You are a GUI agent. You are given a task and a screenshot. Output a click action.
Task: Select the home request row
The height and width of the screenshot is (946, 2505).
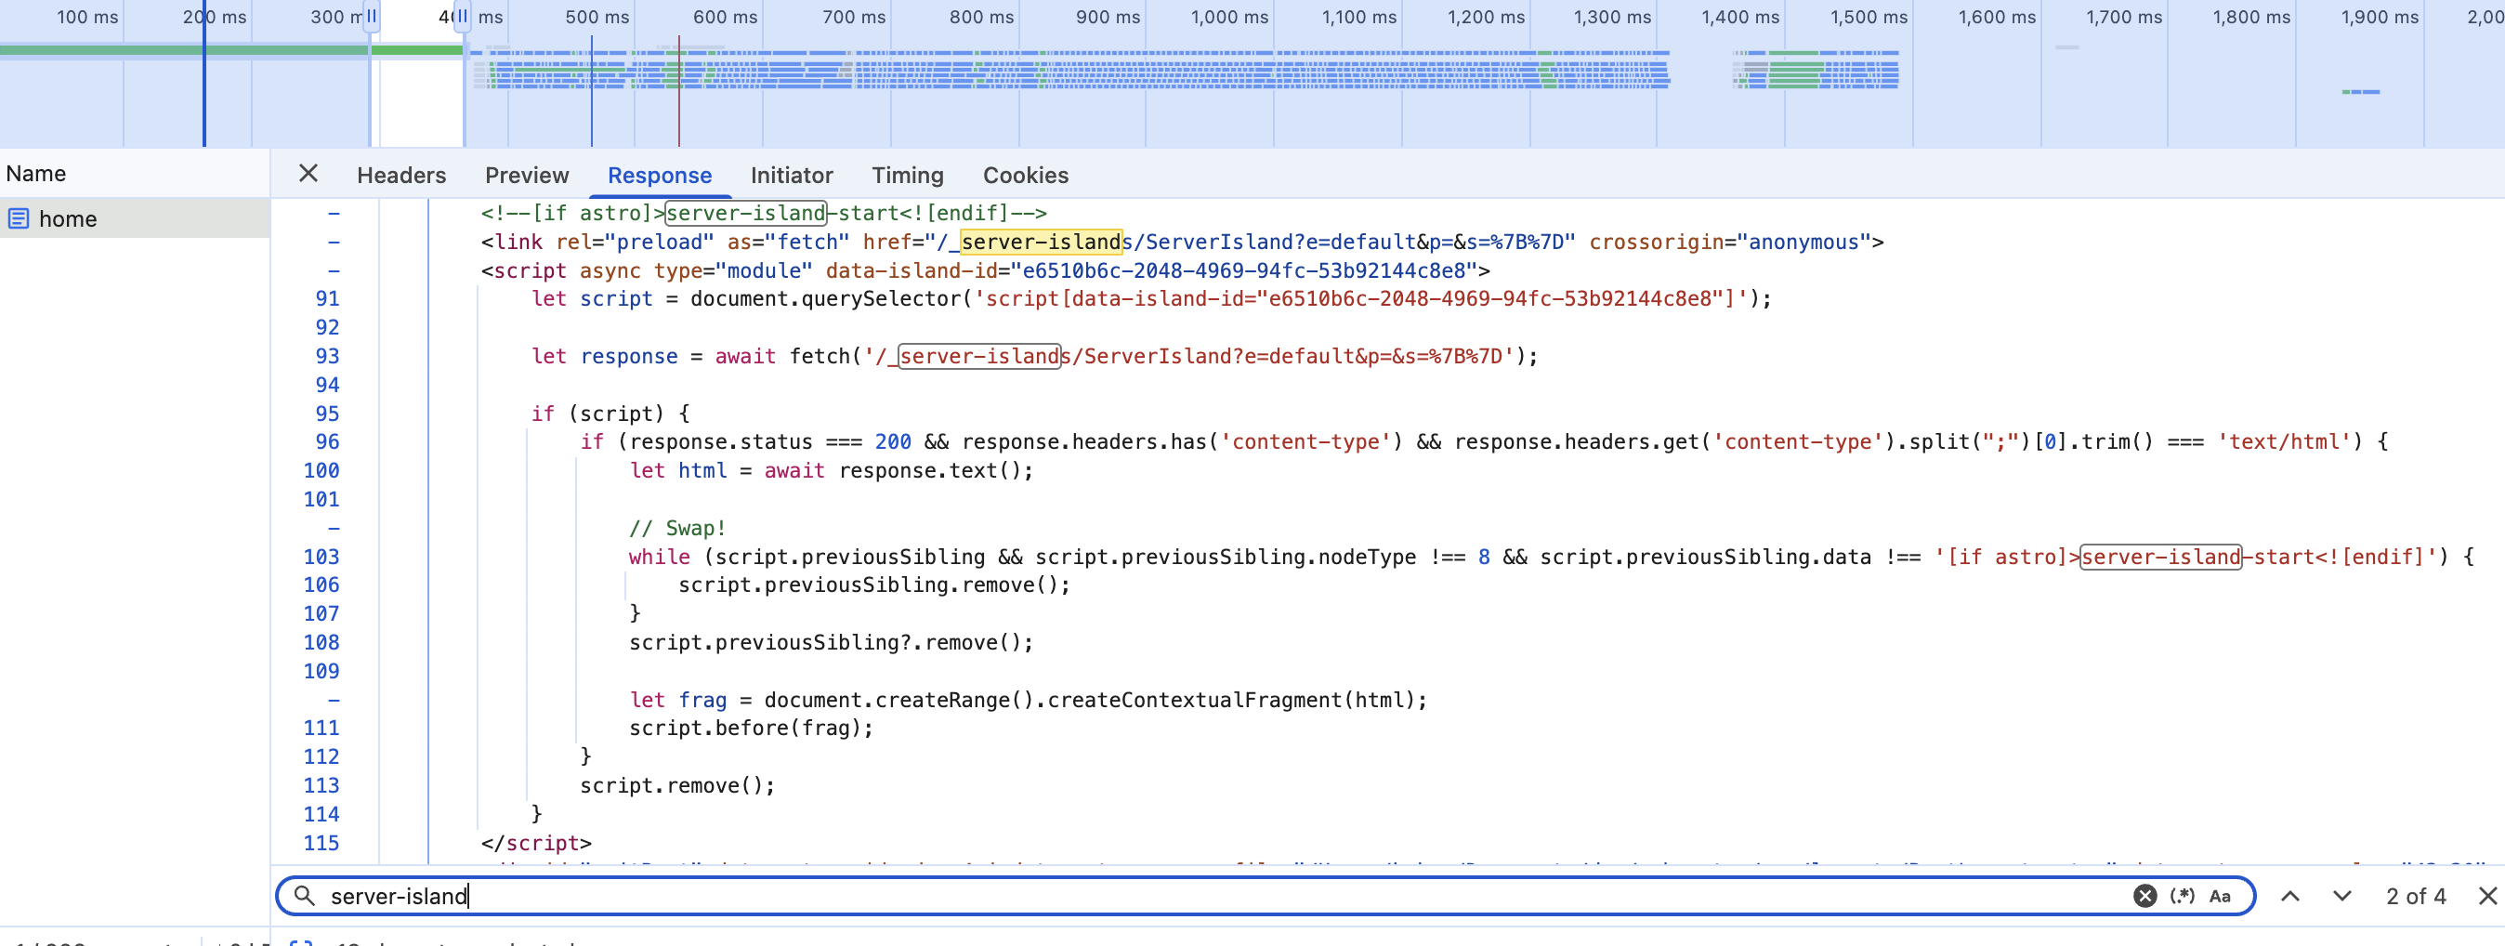tap(134, 218)
